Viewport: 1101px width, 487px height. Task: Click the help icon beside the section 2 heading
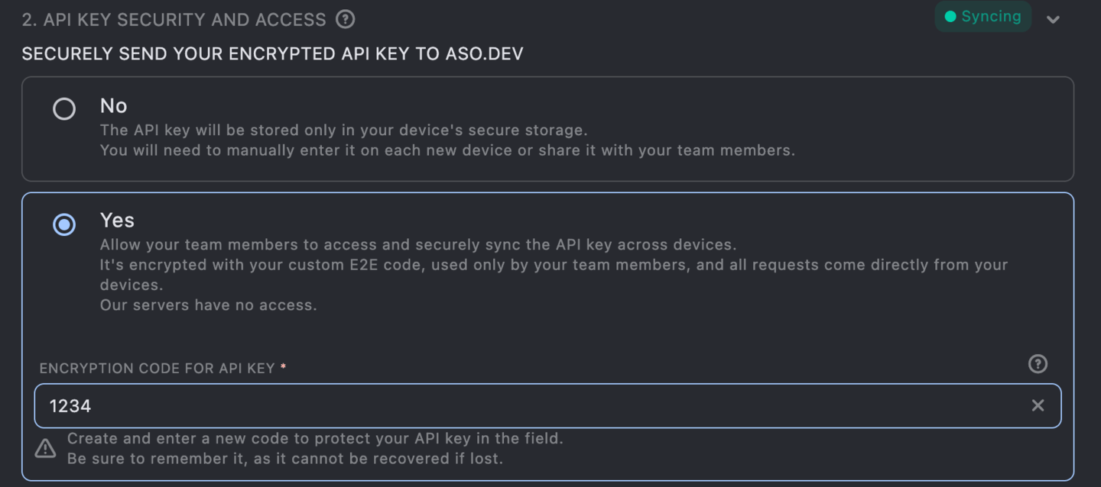pyautogui.click(x=346, y=19)
